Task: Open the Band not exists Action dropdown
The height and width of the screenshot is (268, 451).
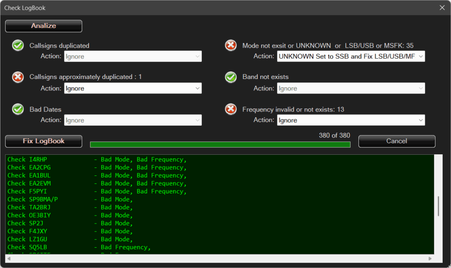Action: coord(351,88)
